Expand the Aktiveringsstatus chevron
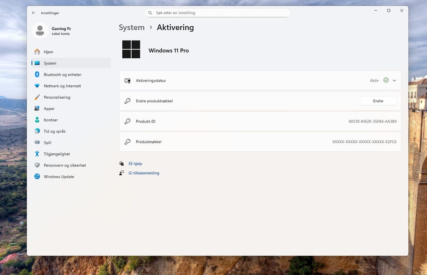Image resolution: width=427 pixels, height=275 pixels. 394,81
